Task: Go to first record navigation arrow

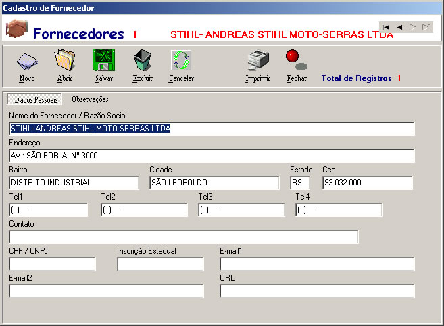Action: [386, 27]
